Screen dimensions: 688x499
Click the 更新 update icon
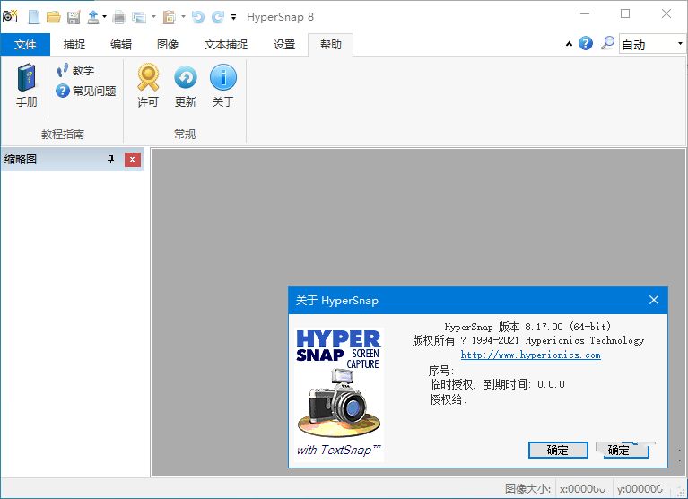(x=185, y=86)
